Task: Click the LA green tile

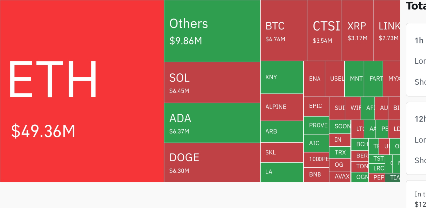Action: click(281, 172)
